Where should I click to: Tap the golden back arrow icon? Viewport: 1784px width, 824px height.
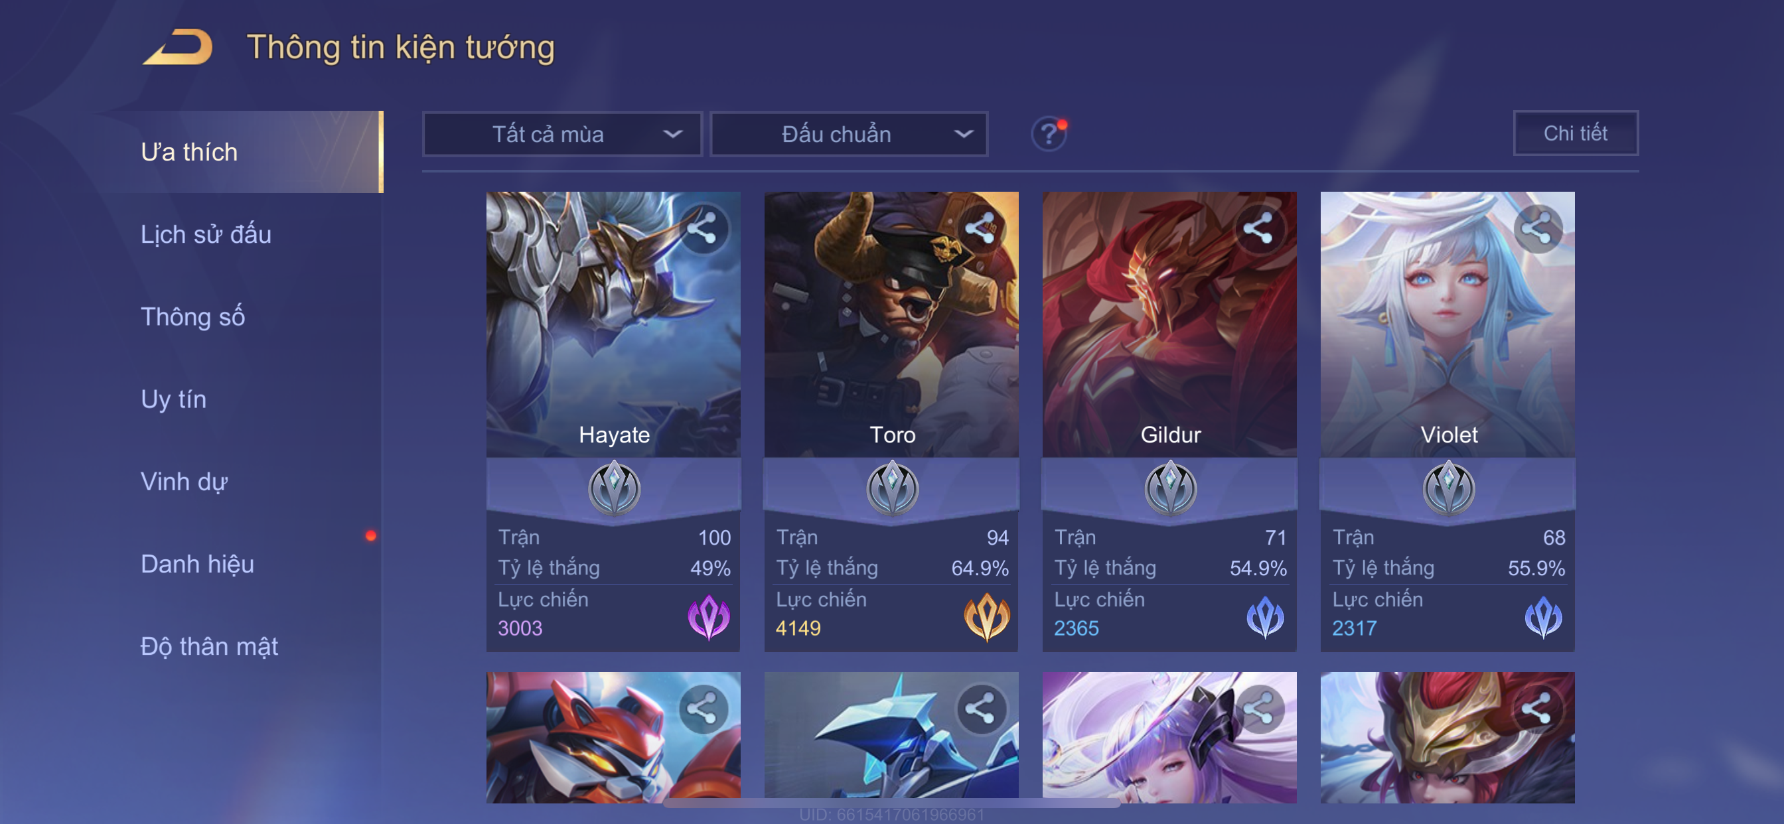pyautogui.click(x=178, y=47)
